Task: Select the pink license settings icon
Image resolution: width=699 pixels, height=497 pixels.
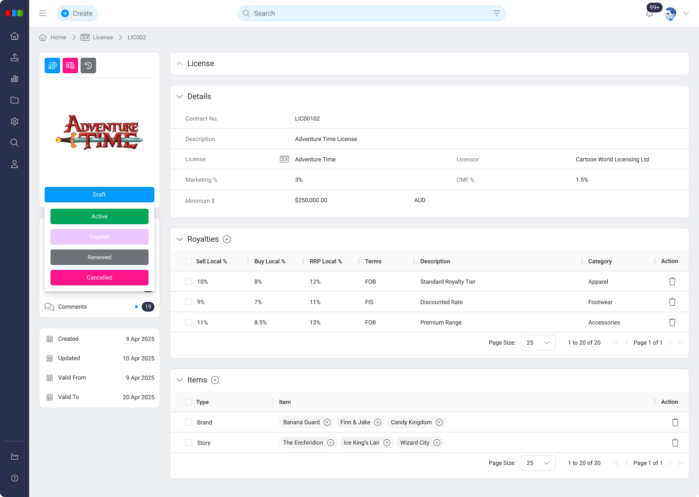Action: [70, 65]
